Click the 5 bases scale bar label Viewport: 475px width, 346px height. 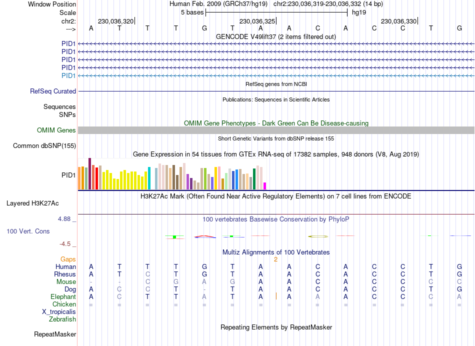(192, 12)
